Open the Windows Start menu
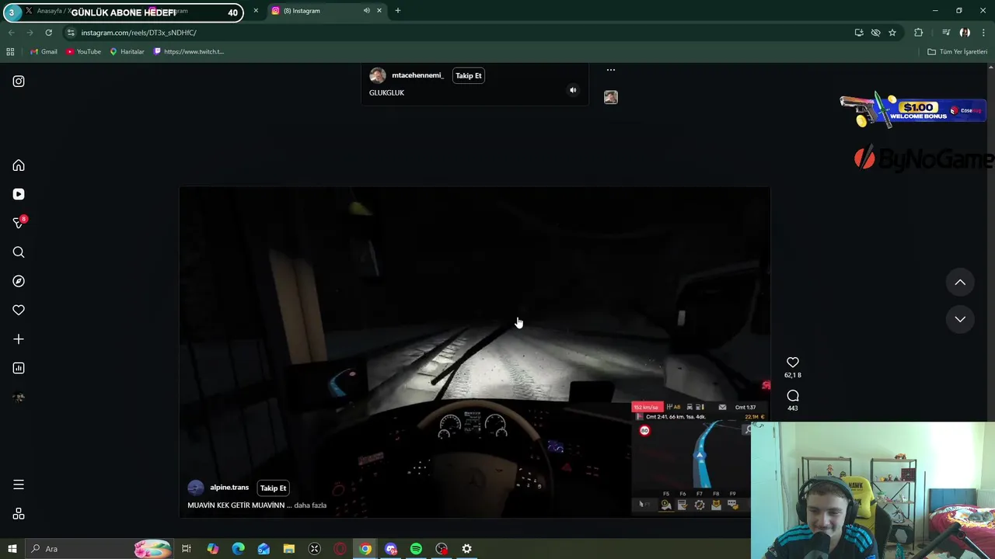Viewport: 995px width, 559px height. [x=12, y=549]
